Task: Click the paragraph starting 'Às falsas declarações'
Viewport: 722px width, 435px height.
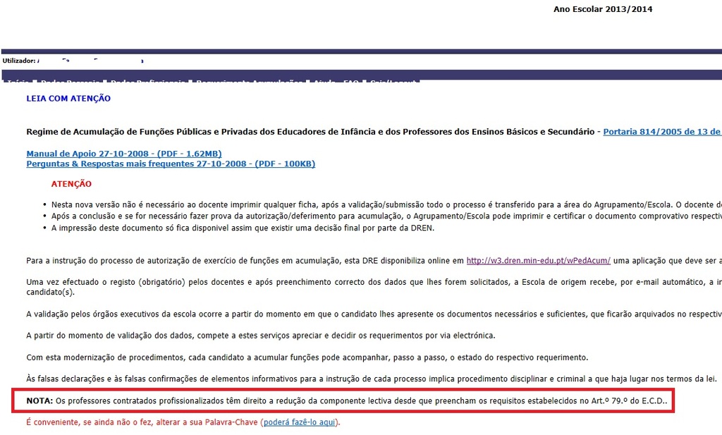Action: [x=370, y=379]
